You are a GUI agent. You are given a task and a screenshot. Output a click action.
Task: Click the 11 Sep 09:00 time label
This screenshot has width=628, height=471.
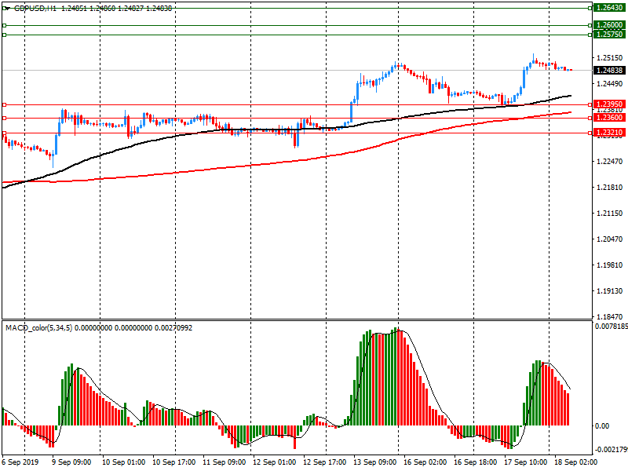225,462
